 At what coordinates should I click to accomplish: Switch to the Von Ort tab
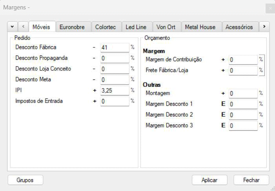tap(166, 27)
